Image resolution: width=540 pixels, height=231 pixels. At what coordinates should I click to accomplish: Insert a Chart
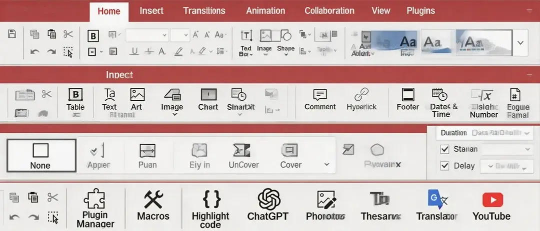click(x=208, y=100)
